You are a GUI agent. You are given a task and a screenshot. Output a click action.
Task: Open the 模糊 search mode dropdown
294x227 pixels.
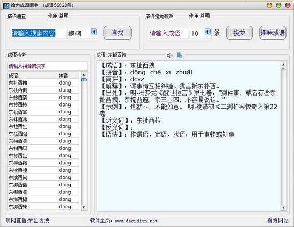[x=94, y=32]
